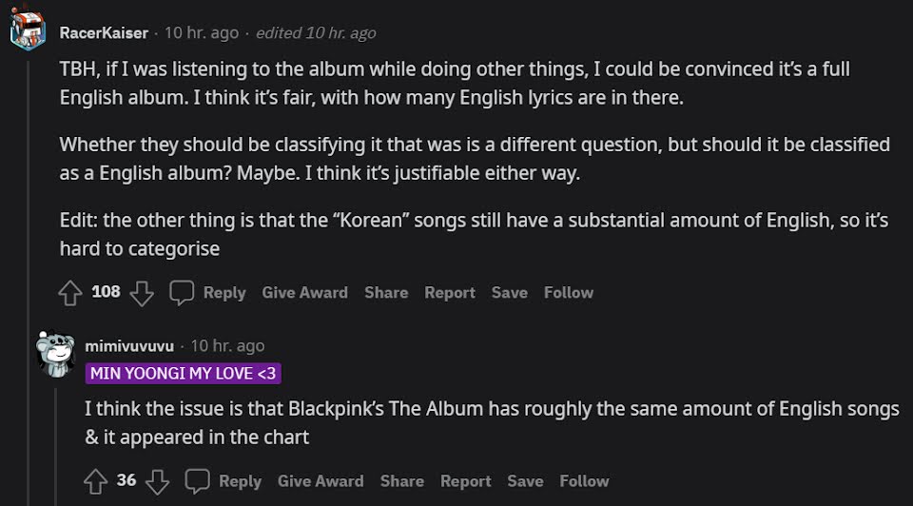Image resolution: width=913 pixels, height=506 pixels.
Task: Click the MIN YOONGI MY LOVE flair
Action: pyautogui.click(x=184, y=373)
